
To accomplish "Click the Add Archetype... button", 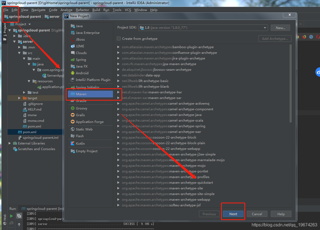I will [x=275, y=38].
